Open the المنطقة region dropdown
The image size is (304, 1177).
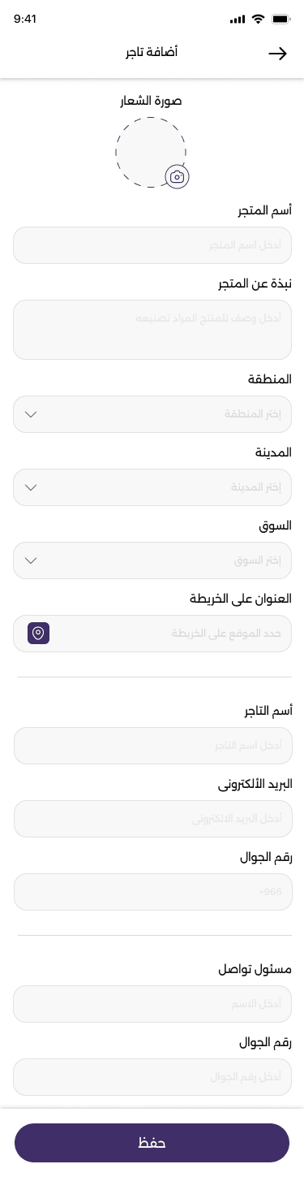pos(152,414)
